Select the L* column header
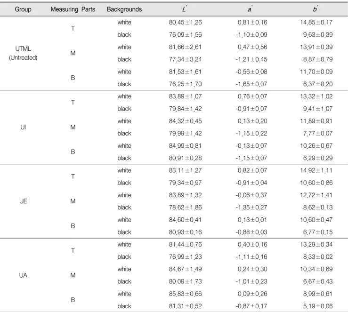This screenshot has height=312, width=348. pos(184,9)
